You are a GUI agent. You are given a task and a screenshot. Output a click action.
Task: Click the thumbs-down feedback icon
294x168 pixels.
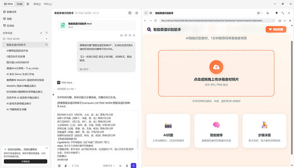pyautogui.click(x=126, y=35)
